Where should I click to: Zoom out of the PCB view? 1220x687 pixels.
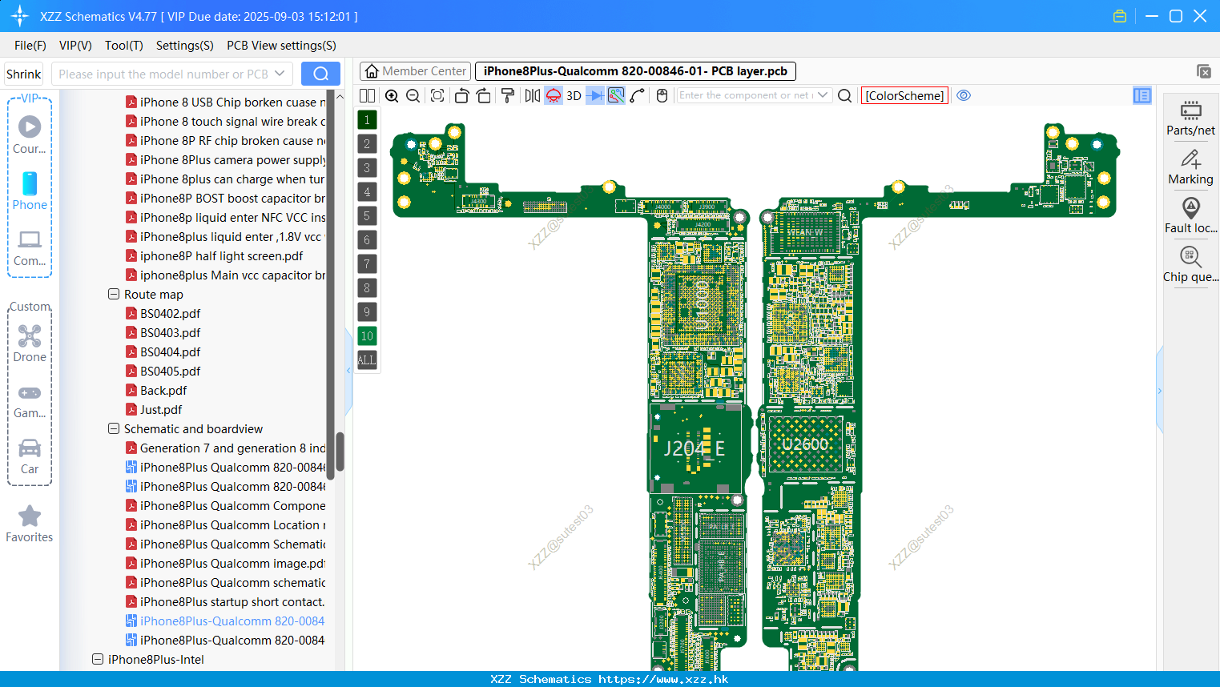pos(413,95)
